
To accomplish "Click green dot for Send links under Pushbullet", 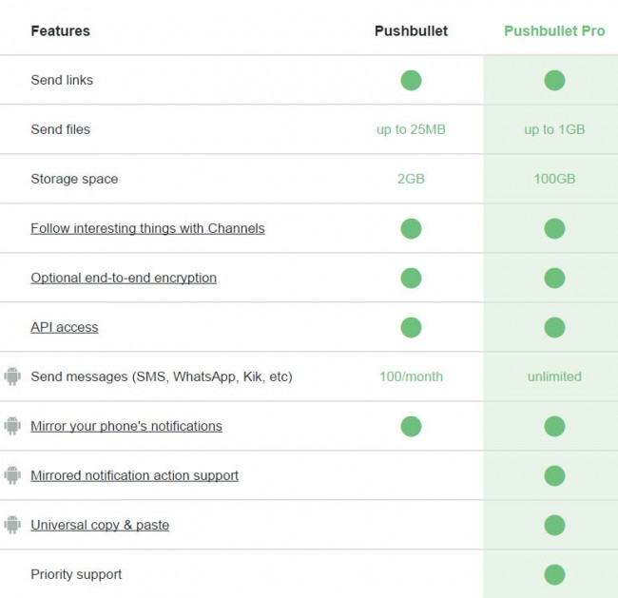I will 411,81.
